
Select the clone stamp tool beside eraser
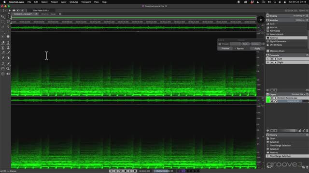(8, 43)
